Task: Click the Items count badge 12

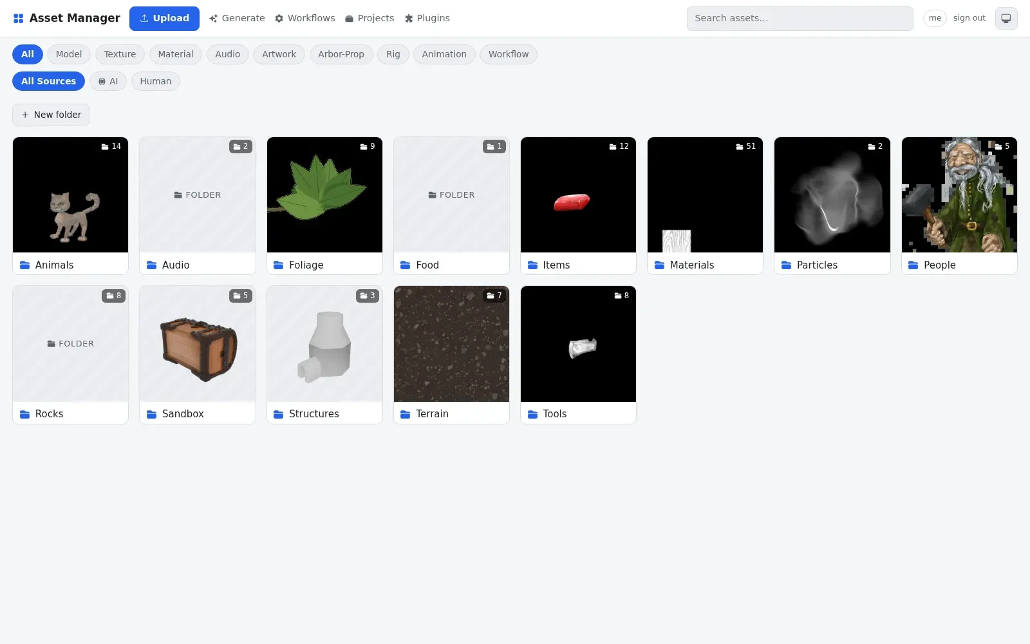Action: click(x=619, y=147)
